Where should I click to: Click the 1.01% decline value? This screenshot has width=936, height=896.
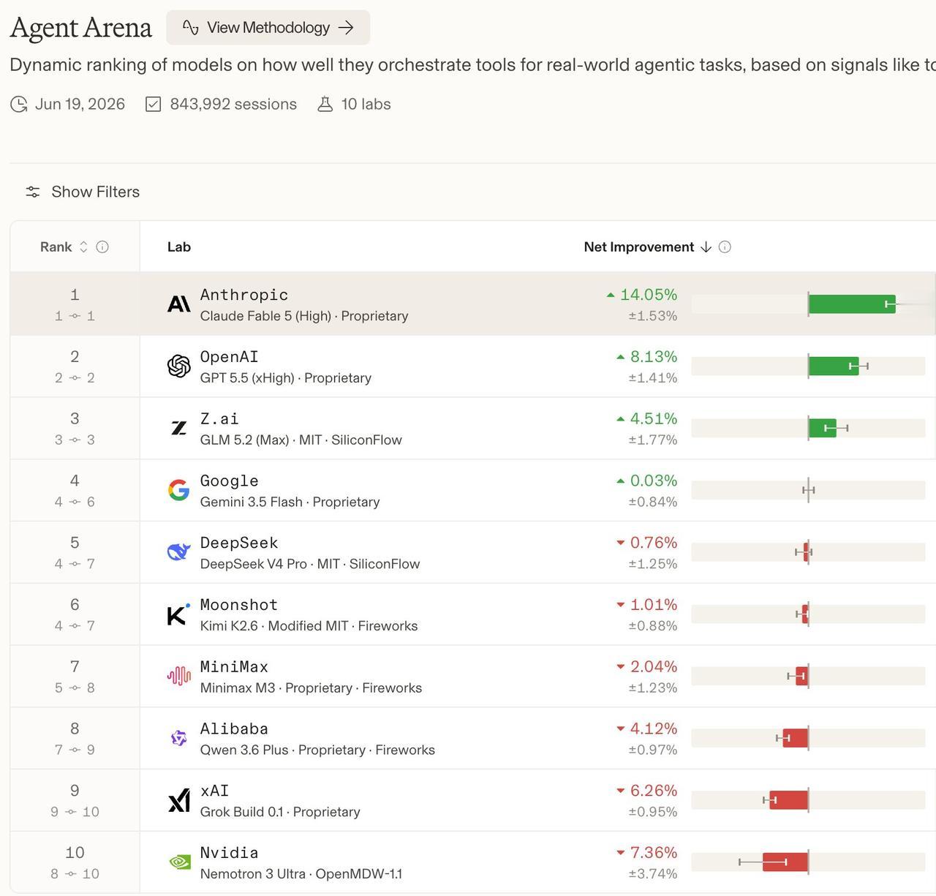click(x=654, y=605)
